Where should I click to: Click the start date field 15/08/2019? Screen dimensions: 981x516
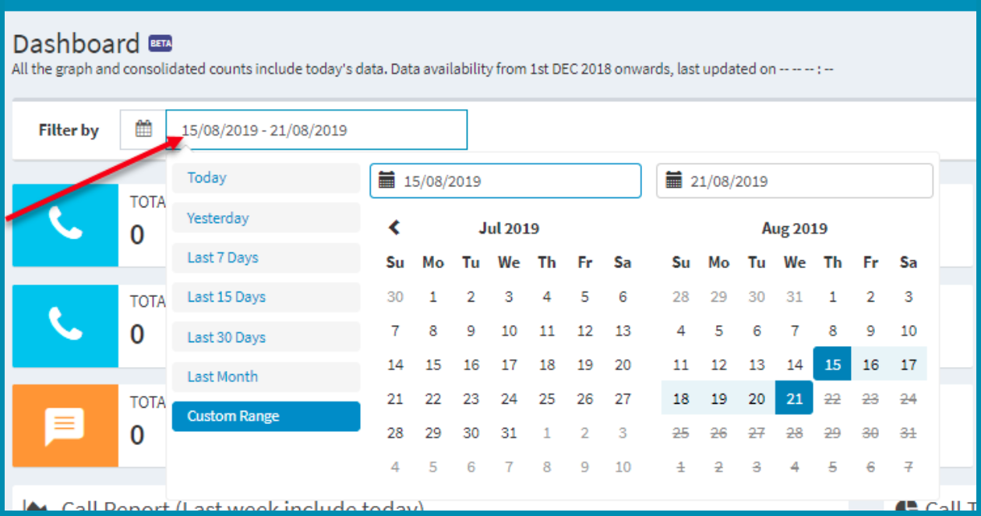coord(506,181)
